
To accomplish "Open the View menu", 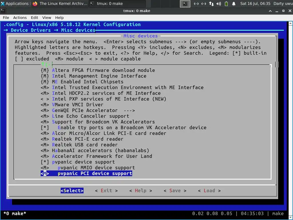I will [47, 17].
